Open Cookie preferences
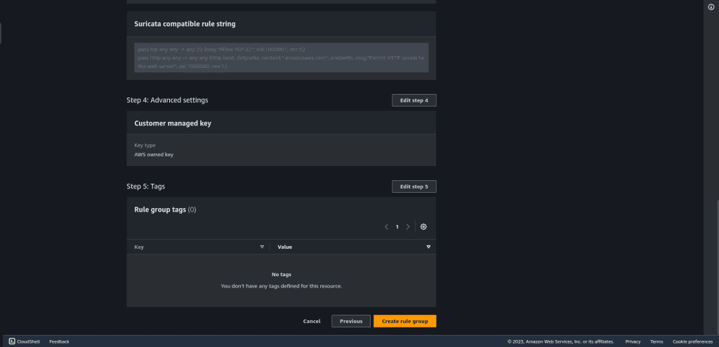This screenshot has height=347, width=719. (x=692, y=341)
